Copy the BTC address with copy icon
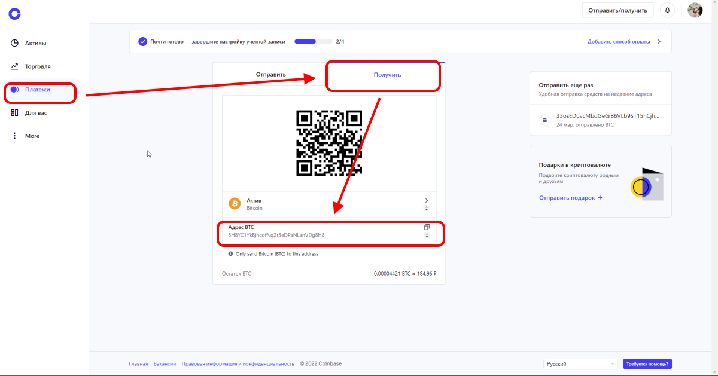 [x=427, y=227]
